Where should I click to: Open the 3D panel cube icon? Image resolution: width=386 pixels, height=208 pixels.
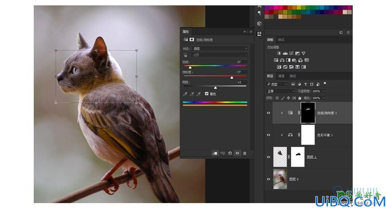[259, 24]
